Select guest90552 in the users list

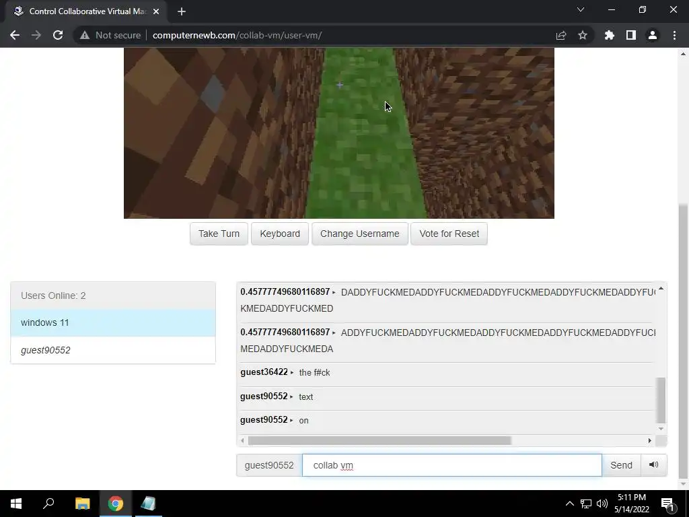113,350
